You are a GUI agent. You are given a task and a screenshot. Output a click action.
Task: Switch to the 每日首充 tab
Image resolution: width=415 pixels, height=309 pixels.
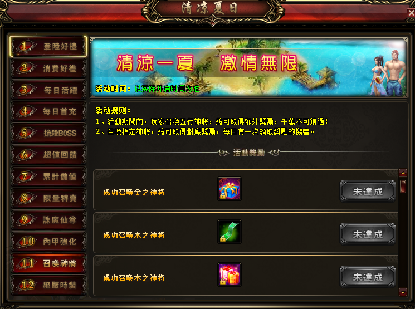tap(48, 112)
